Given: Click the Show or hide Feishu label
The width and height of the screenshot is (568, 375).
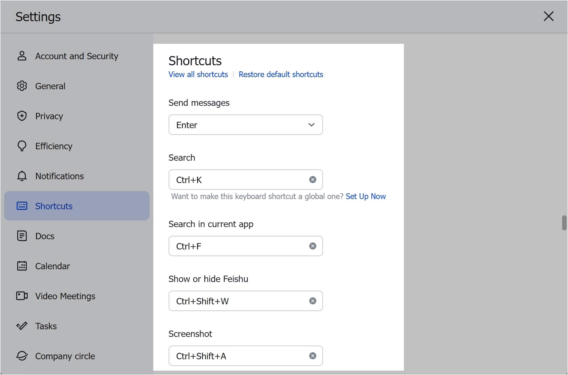Looking at the screenshot, I should click(208, 279).
